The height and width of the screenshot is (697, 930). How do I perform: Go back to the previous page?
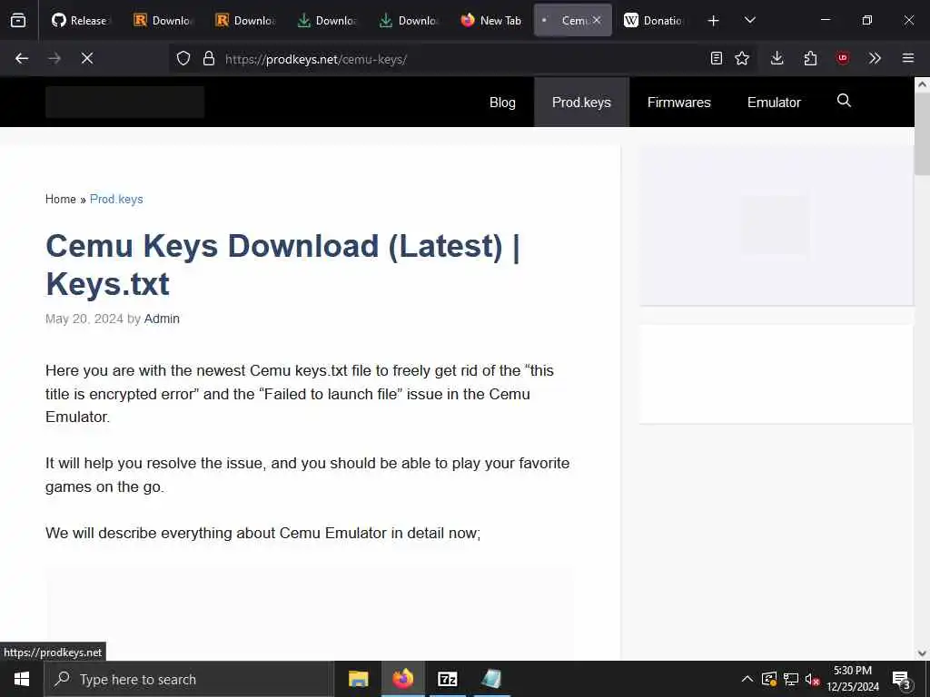click(x=22, y=58)
